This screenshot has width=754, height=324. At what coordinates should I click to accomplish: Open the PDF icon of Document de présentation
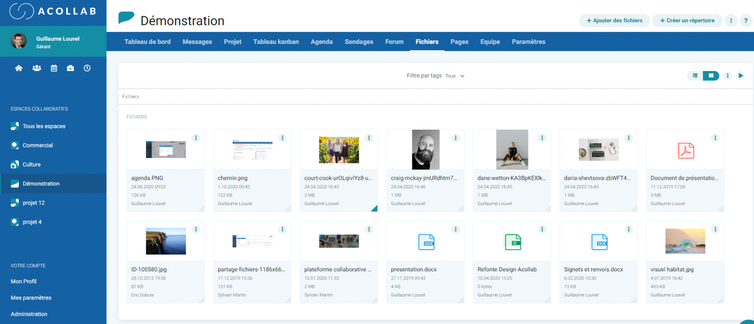686,150
